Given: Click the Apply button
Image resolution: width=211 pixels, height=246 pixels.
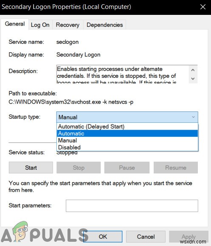Looking at the screenshot, I should [188, 237].
